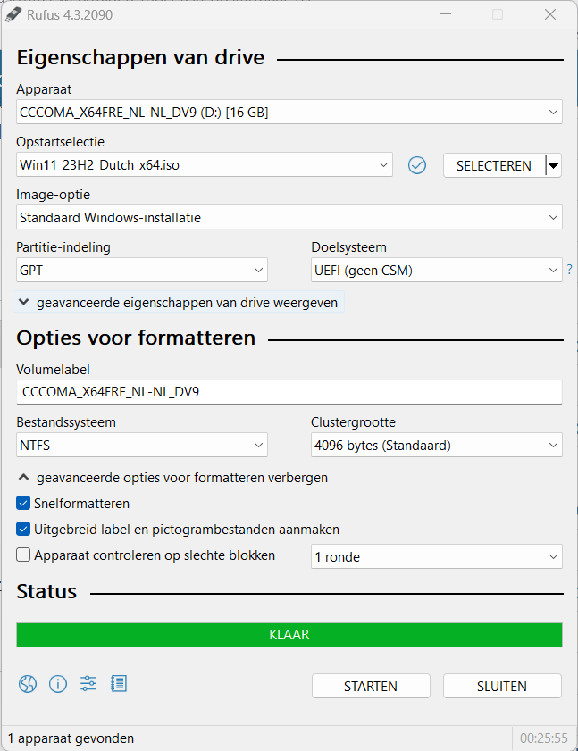Open the Apparaat device dropdown

289,113
